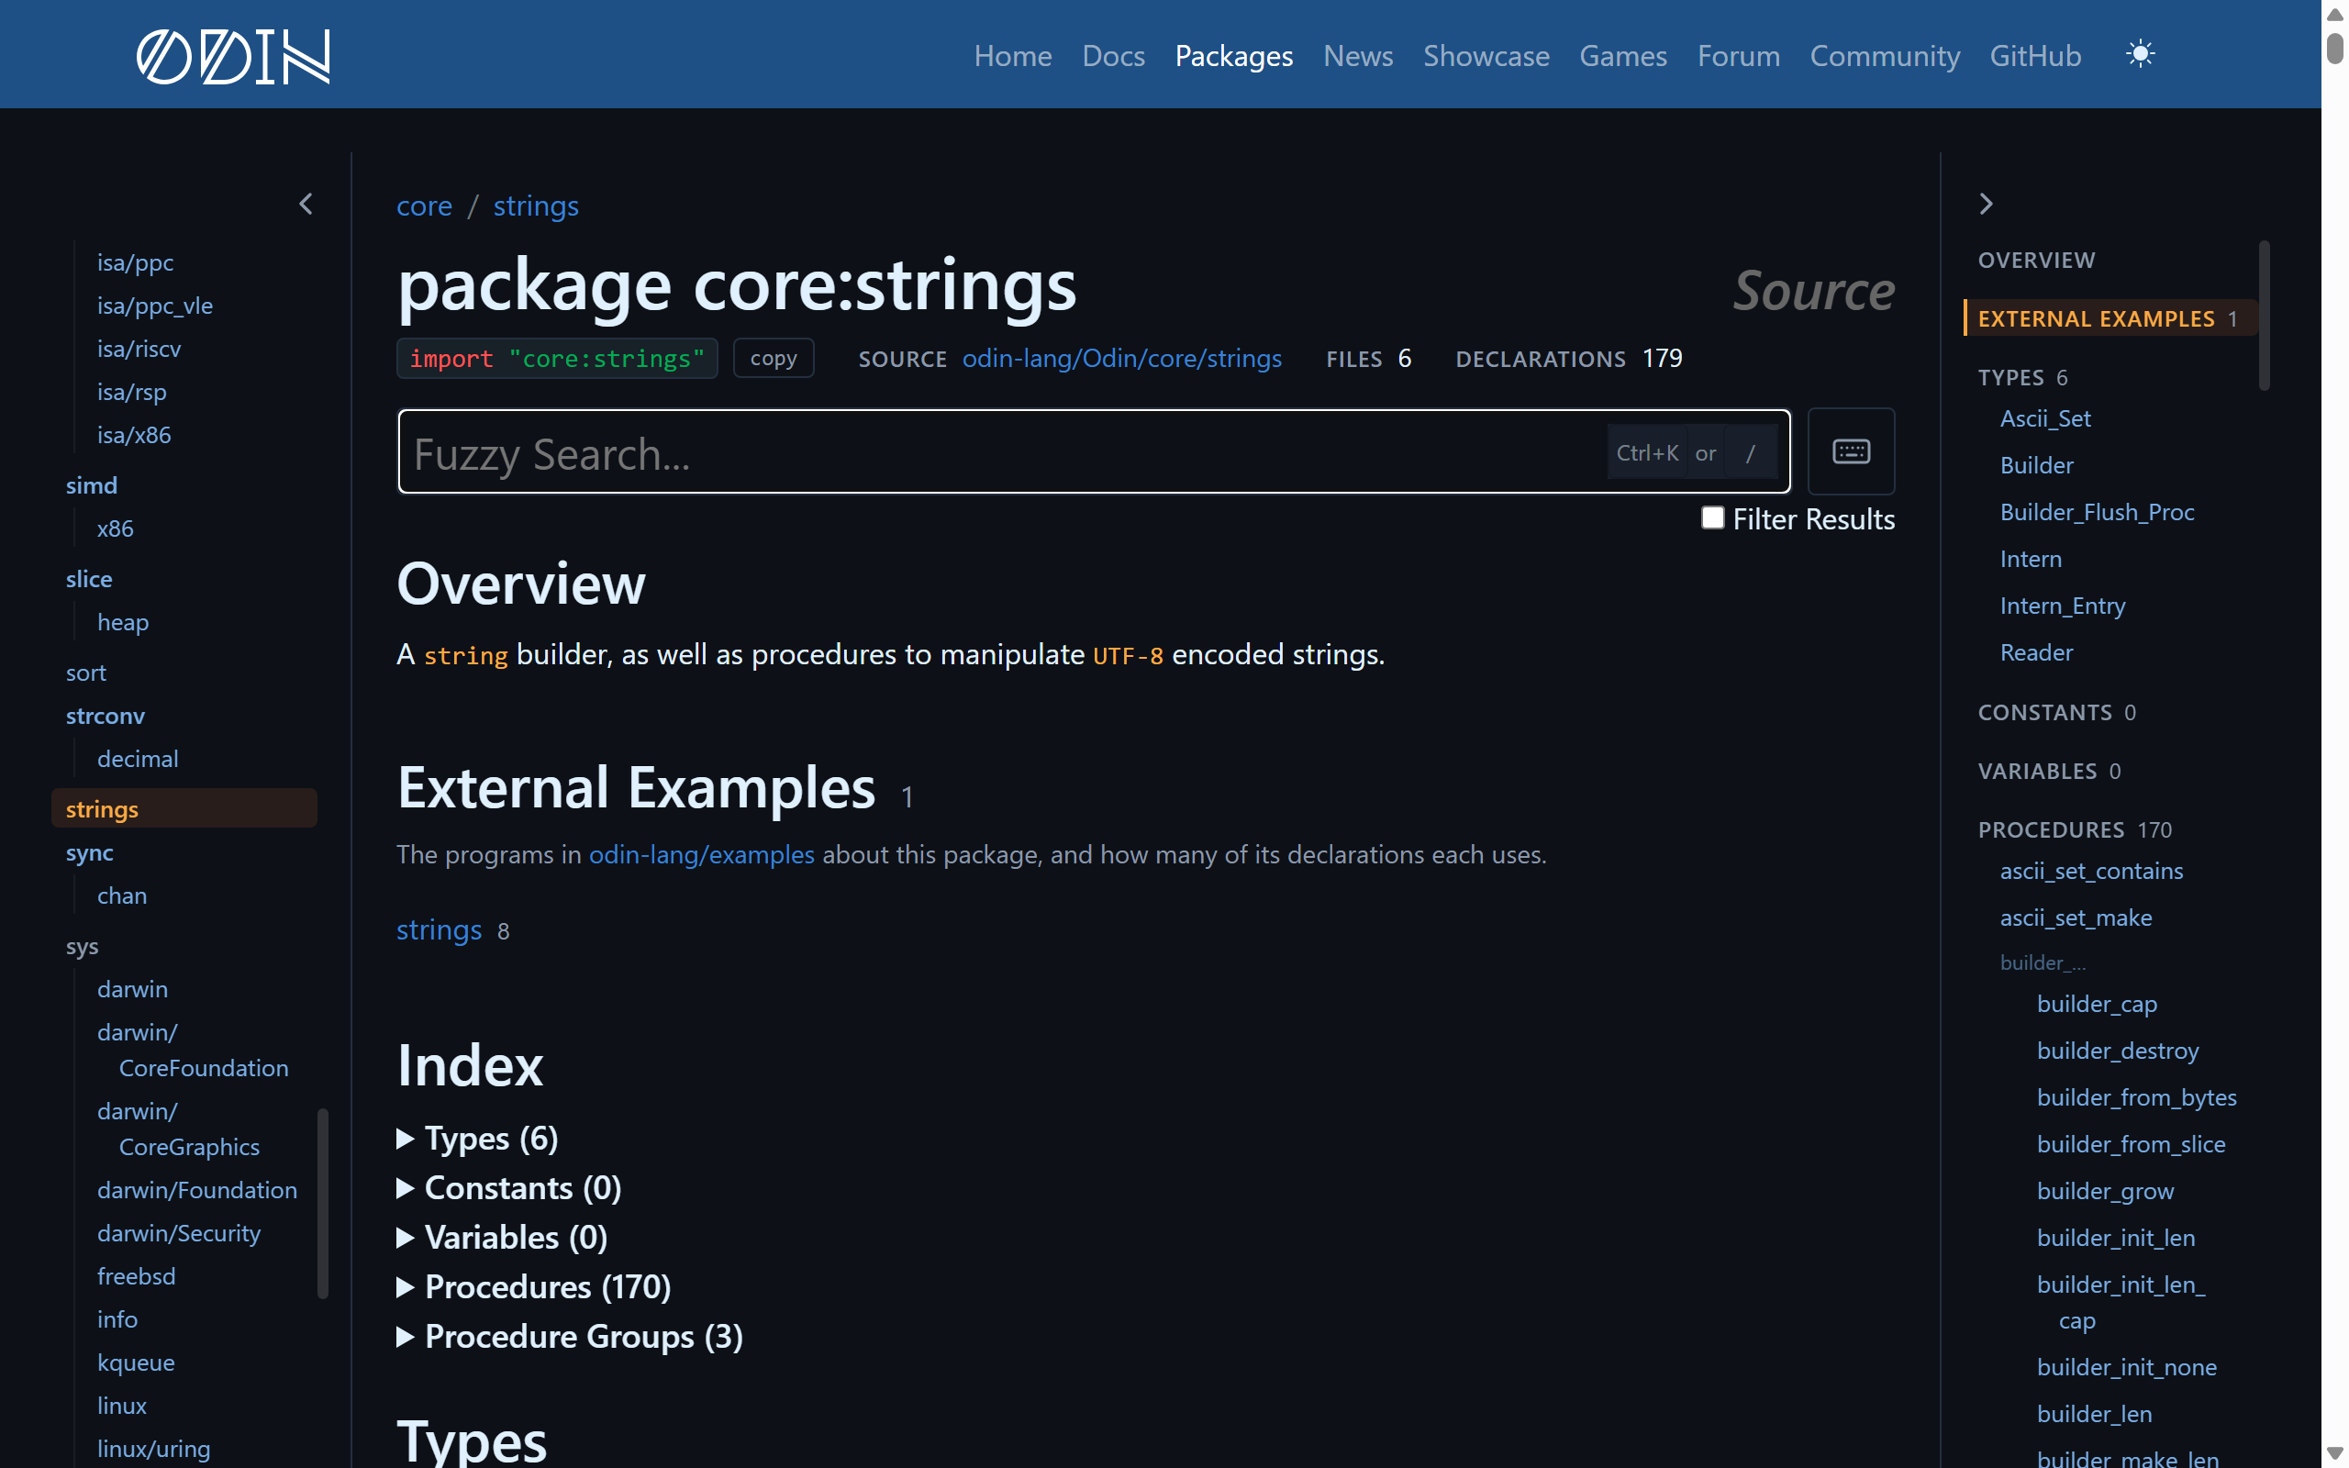Select sync package in sidebar
The image size is (2349, 1468).
tap(89, 852)
